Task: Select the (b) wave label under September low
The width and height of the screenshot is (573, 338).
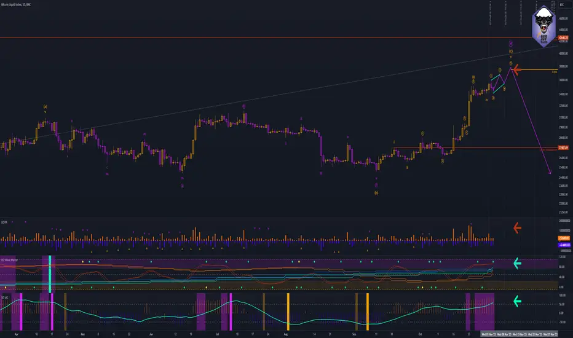Action: pyautogui.click(x=376, y=192)
